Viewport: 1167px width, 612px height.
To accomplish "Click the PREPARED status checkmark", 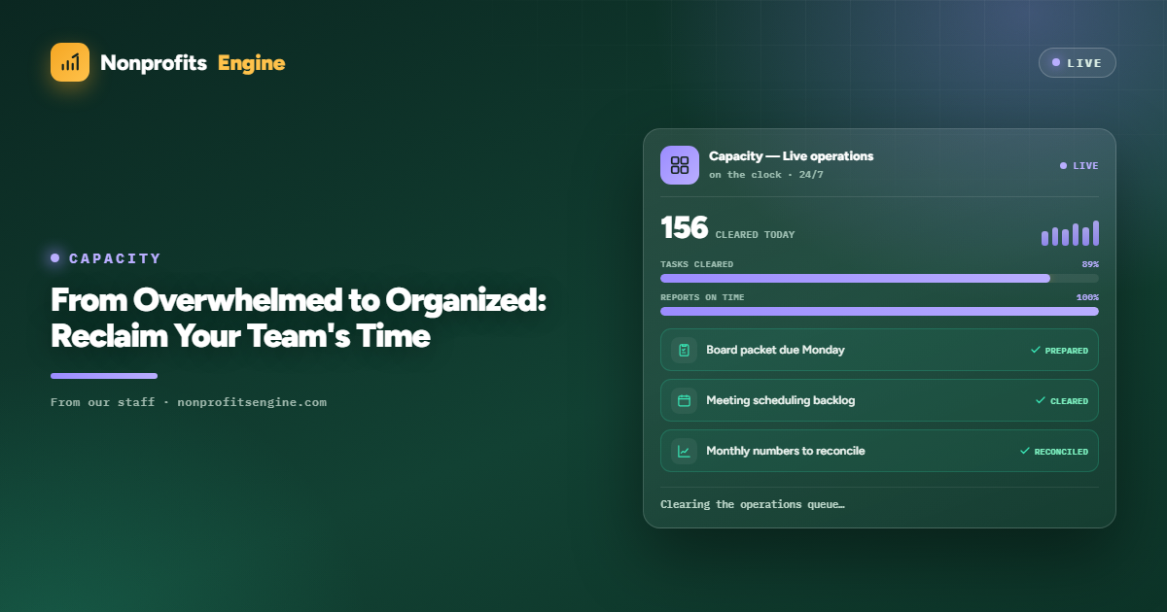I will click(1036, 350).
